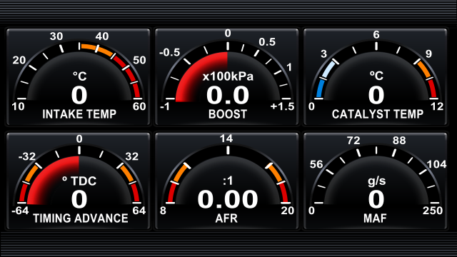Click the orange warning zone on Intake gauge
Viewport: 457px width, 257px height.
tap(96, 49)
